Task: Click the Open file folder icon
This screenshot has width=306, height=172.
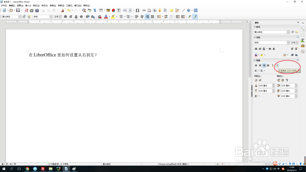Action: point(11,10)
